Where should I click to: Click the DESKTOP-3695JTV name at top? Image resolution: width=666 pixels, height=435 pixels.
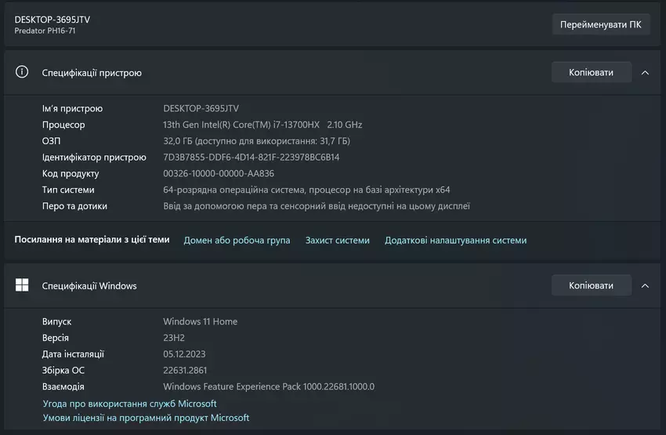click(x=52, y=19)
